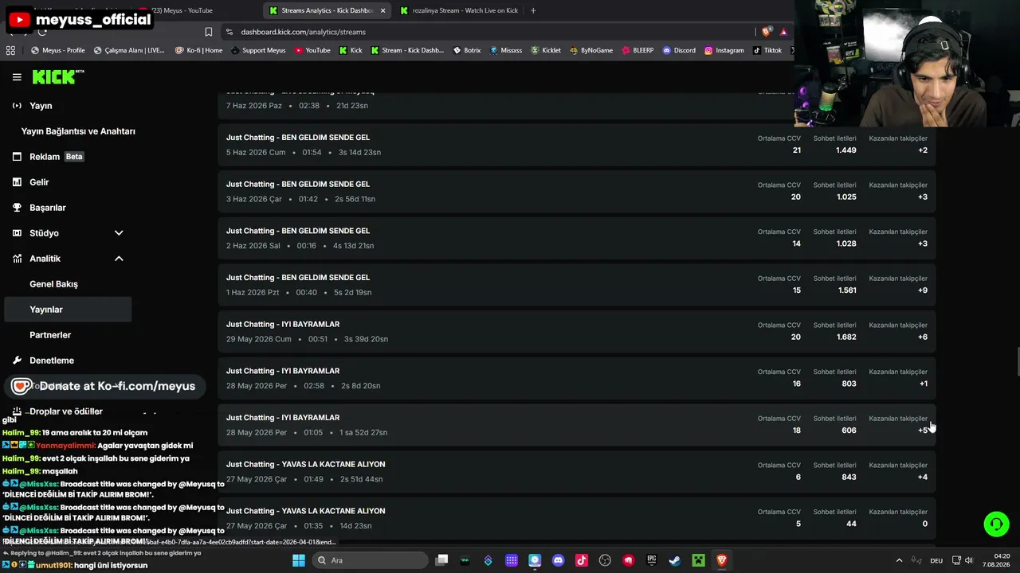Image resolution: width=1020 pixels, height=573 pixels.
Task: Open the network icon in system tray
Action: [x=956, y=560]
